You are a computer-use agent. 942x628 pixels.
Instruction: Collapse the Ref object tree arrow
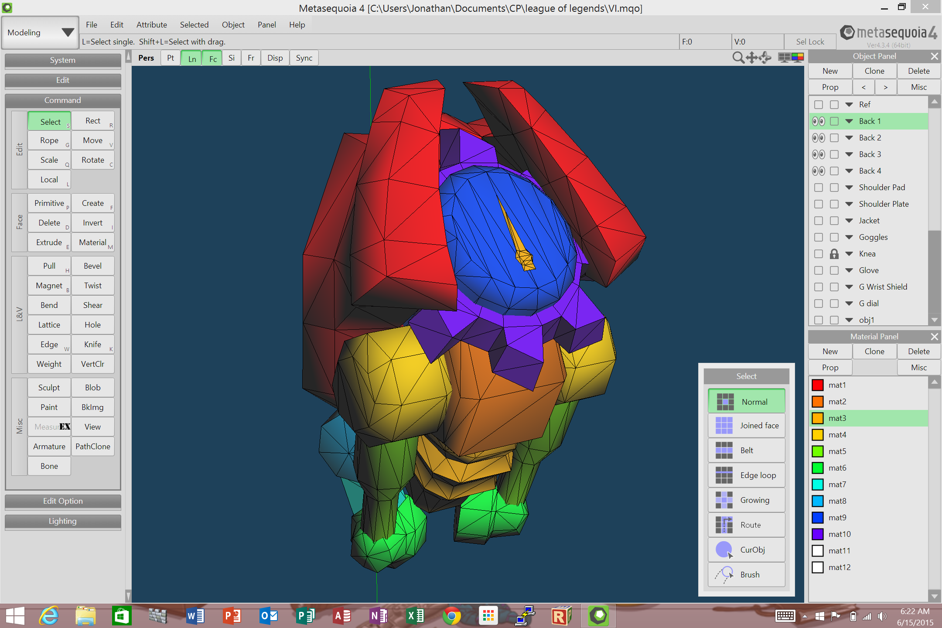coord(849,105)
